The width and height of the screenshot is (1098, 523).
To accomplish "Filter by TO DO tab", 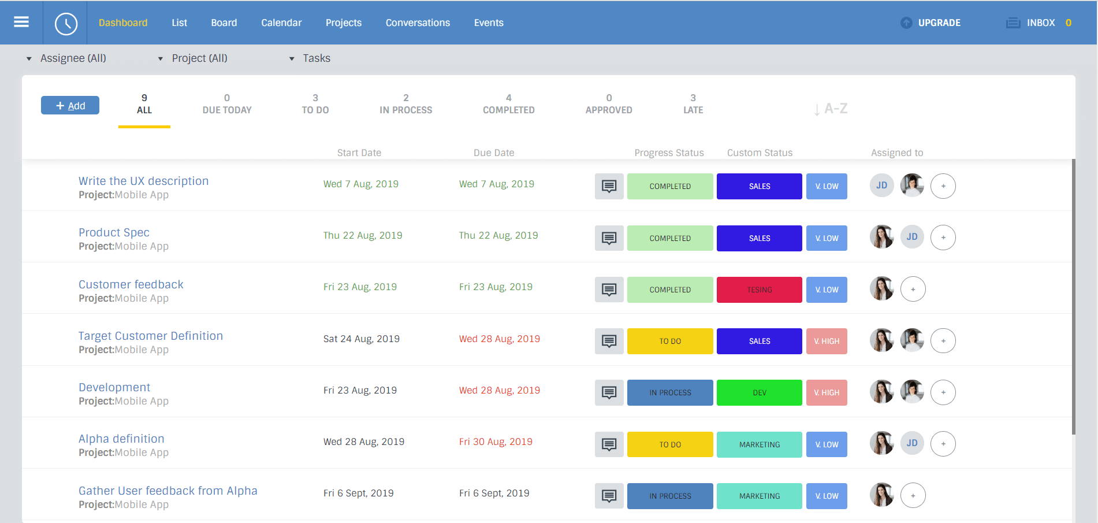I will (x=315, y=105).
